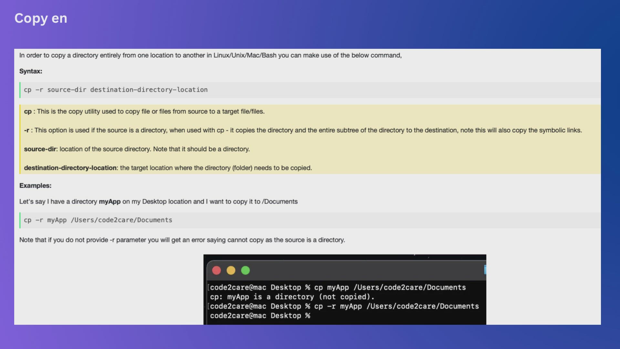The width and height of the screenshot is (620, 349).
Task: Click the intro sentence about copying a directory
Action: [210, 55]
